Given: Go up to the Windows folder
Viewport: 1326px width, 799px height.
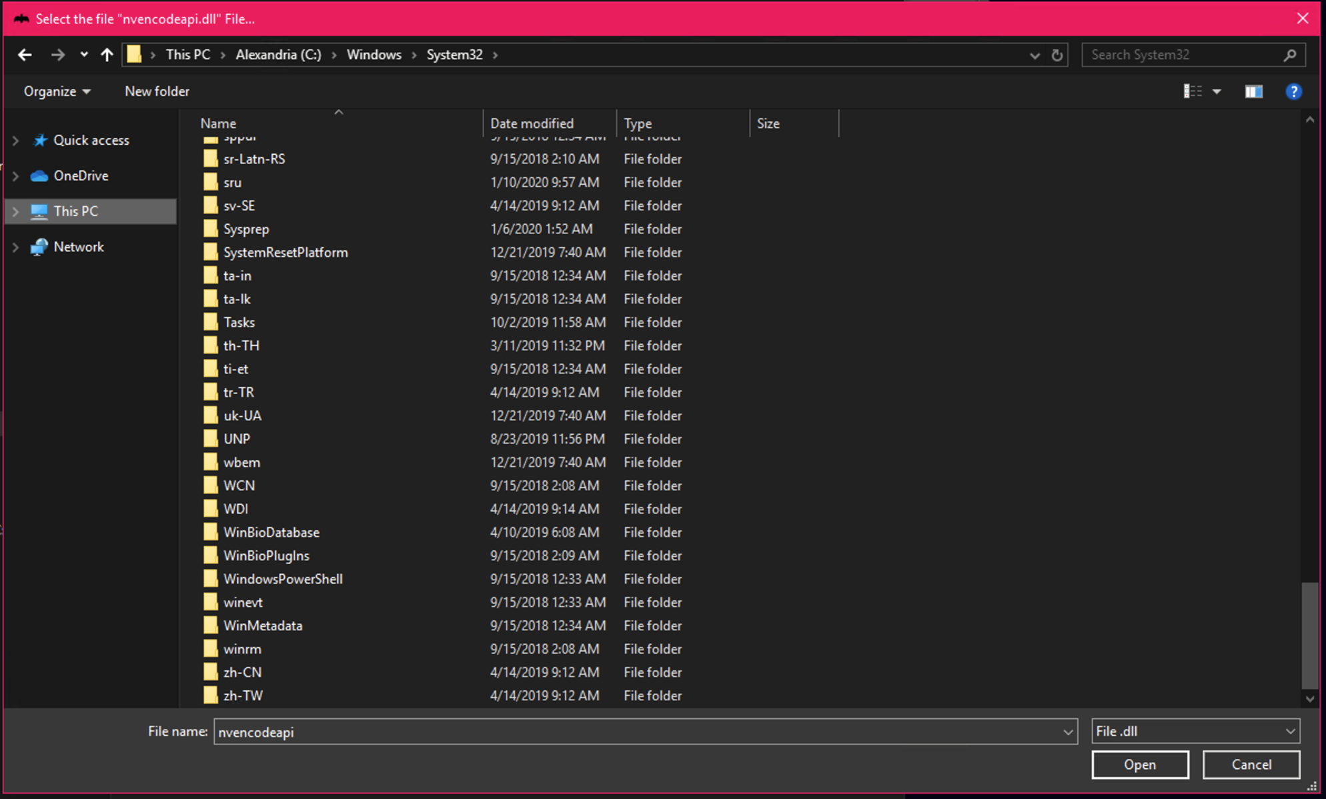Looking at the screenshot, I should coord(107,55).
